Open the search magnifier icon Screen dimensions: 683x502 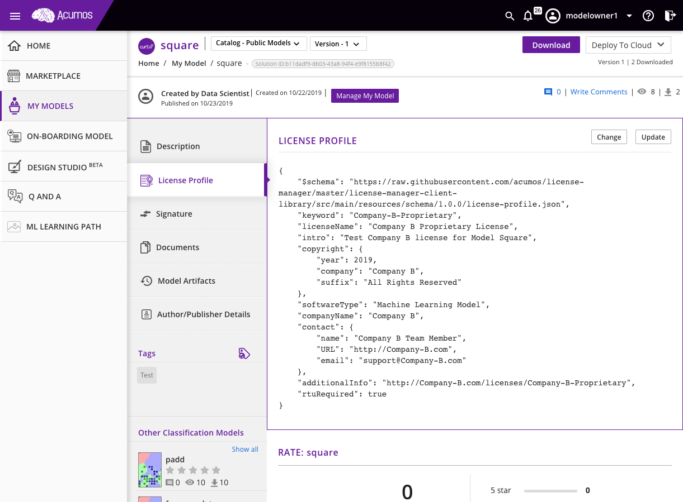(x=510, y=16)
